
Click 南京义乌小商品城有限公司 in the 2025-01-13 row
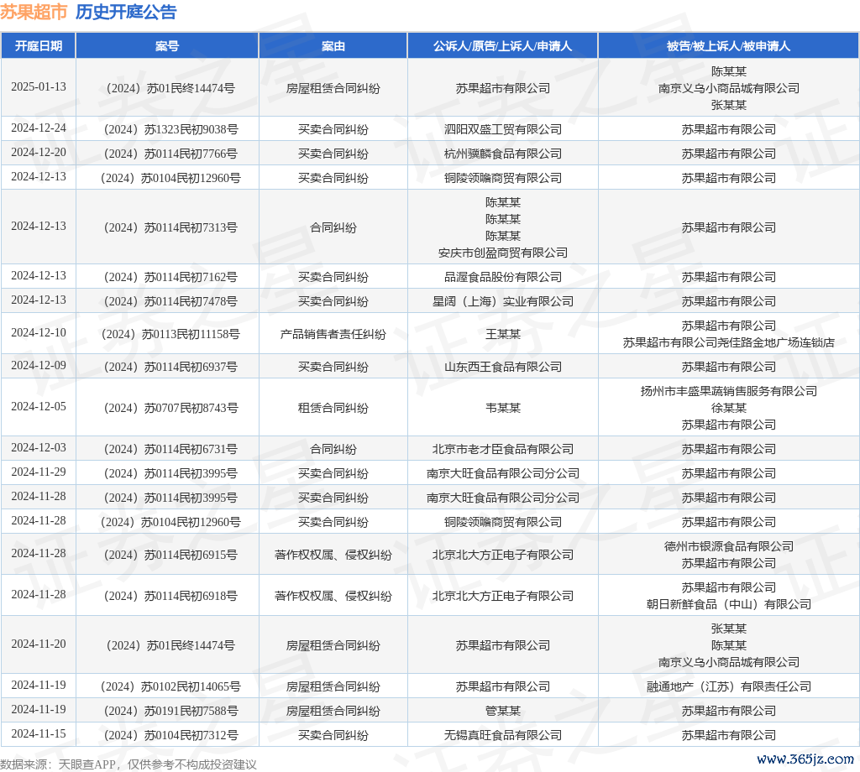pos(728,89)
